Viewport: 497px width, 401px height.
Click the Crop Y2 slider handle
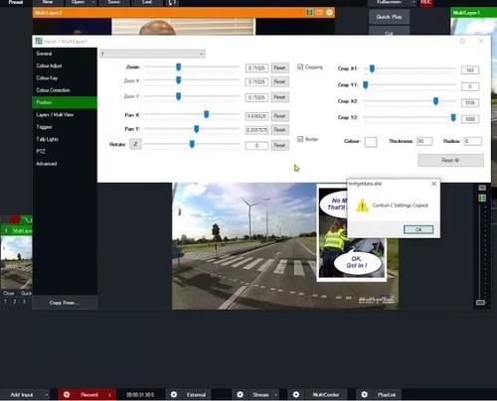click(453, 117)
